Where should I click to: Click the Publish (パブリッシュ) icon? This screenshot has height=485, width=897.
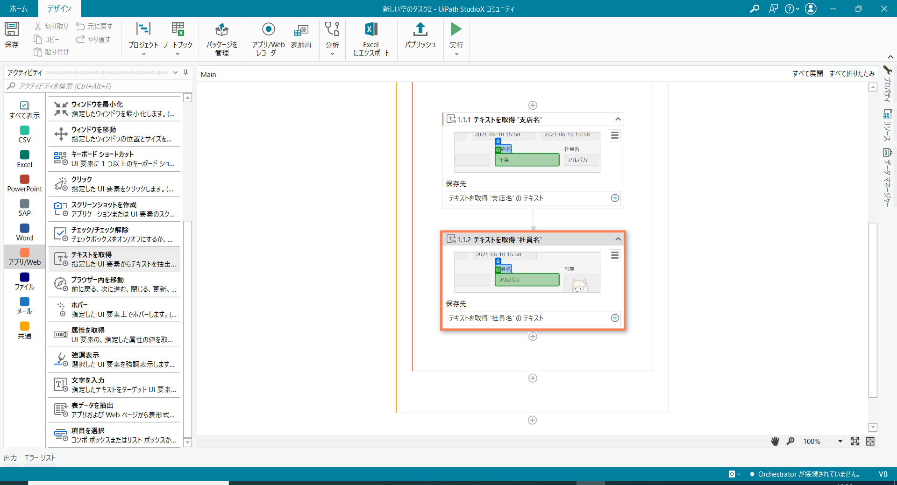pyautogui.click(x=420, y=30)
